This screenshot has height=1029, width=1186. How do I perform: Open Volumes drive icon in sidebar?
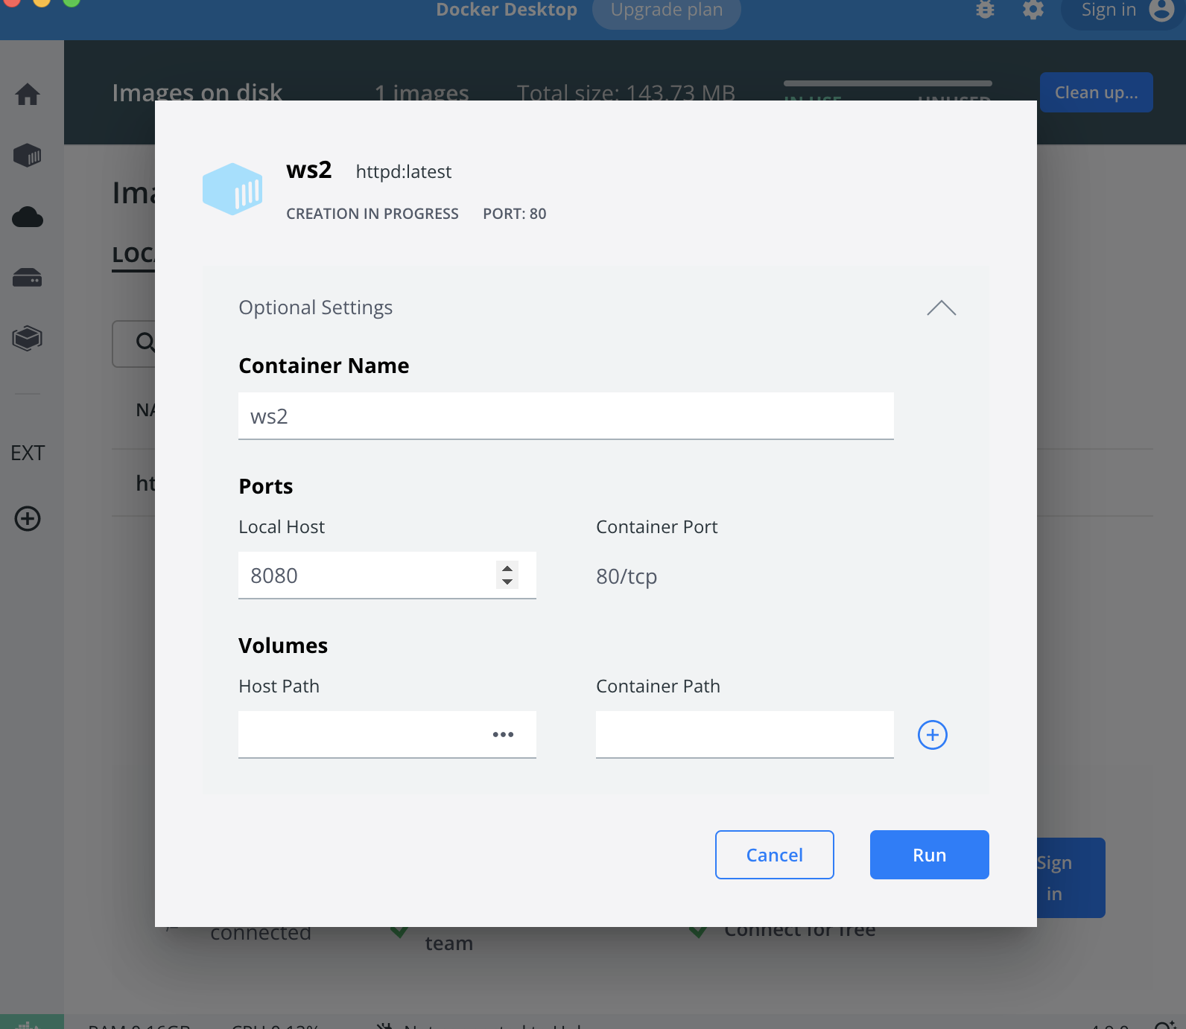tap(28, 278)
